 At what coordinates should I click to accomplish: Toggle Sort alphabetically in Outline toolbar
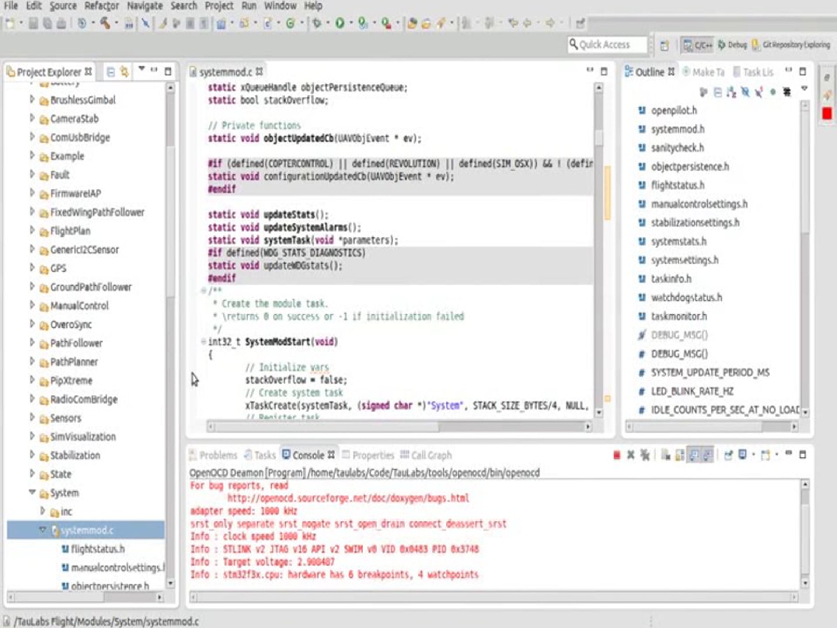pos(731,92)
